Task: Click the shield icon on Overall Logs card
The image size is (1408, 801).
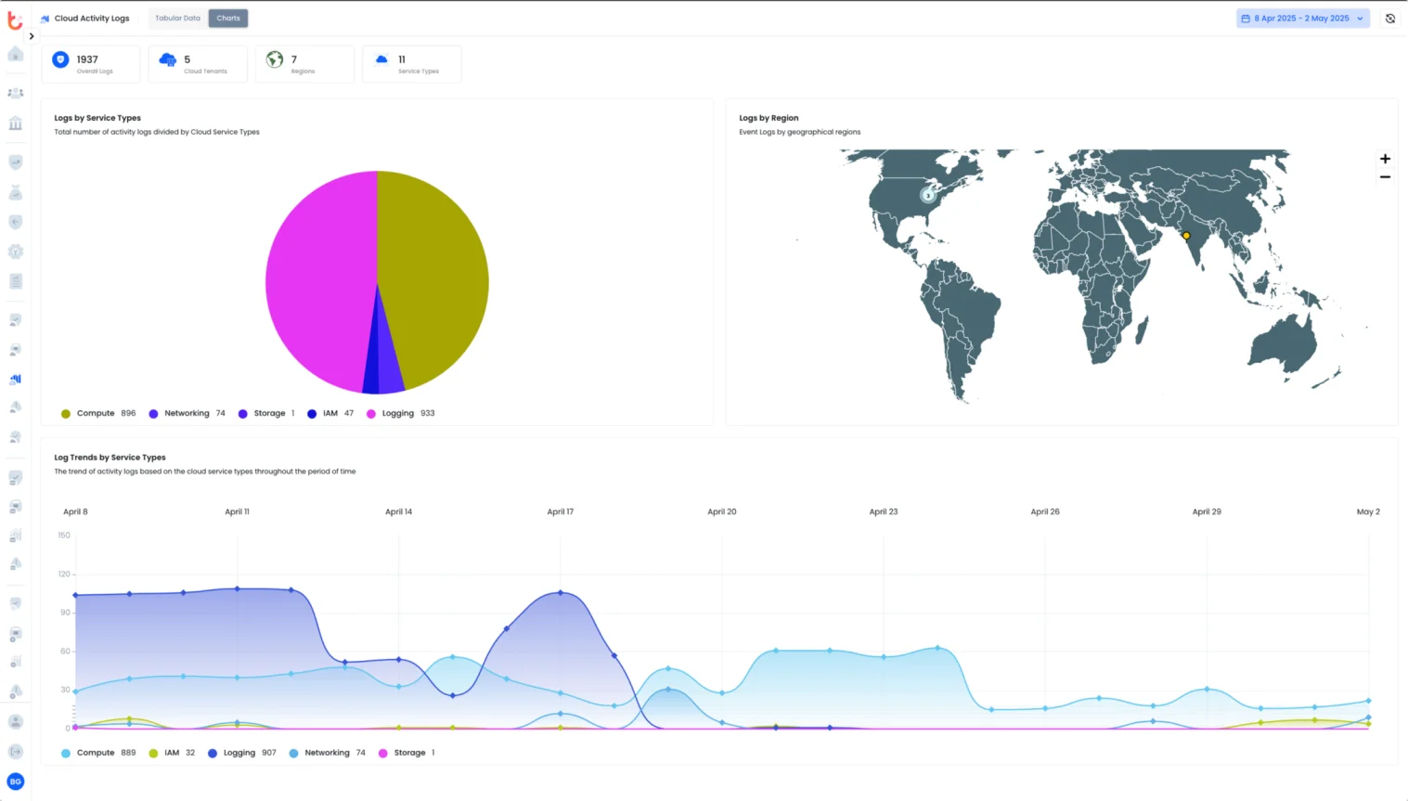Action: (59, 58)
